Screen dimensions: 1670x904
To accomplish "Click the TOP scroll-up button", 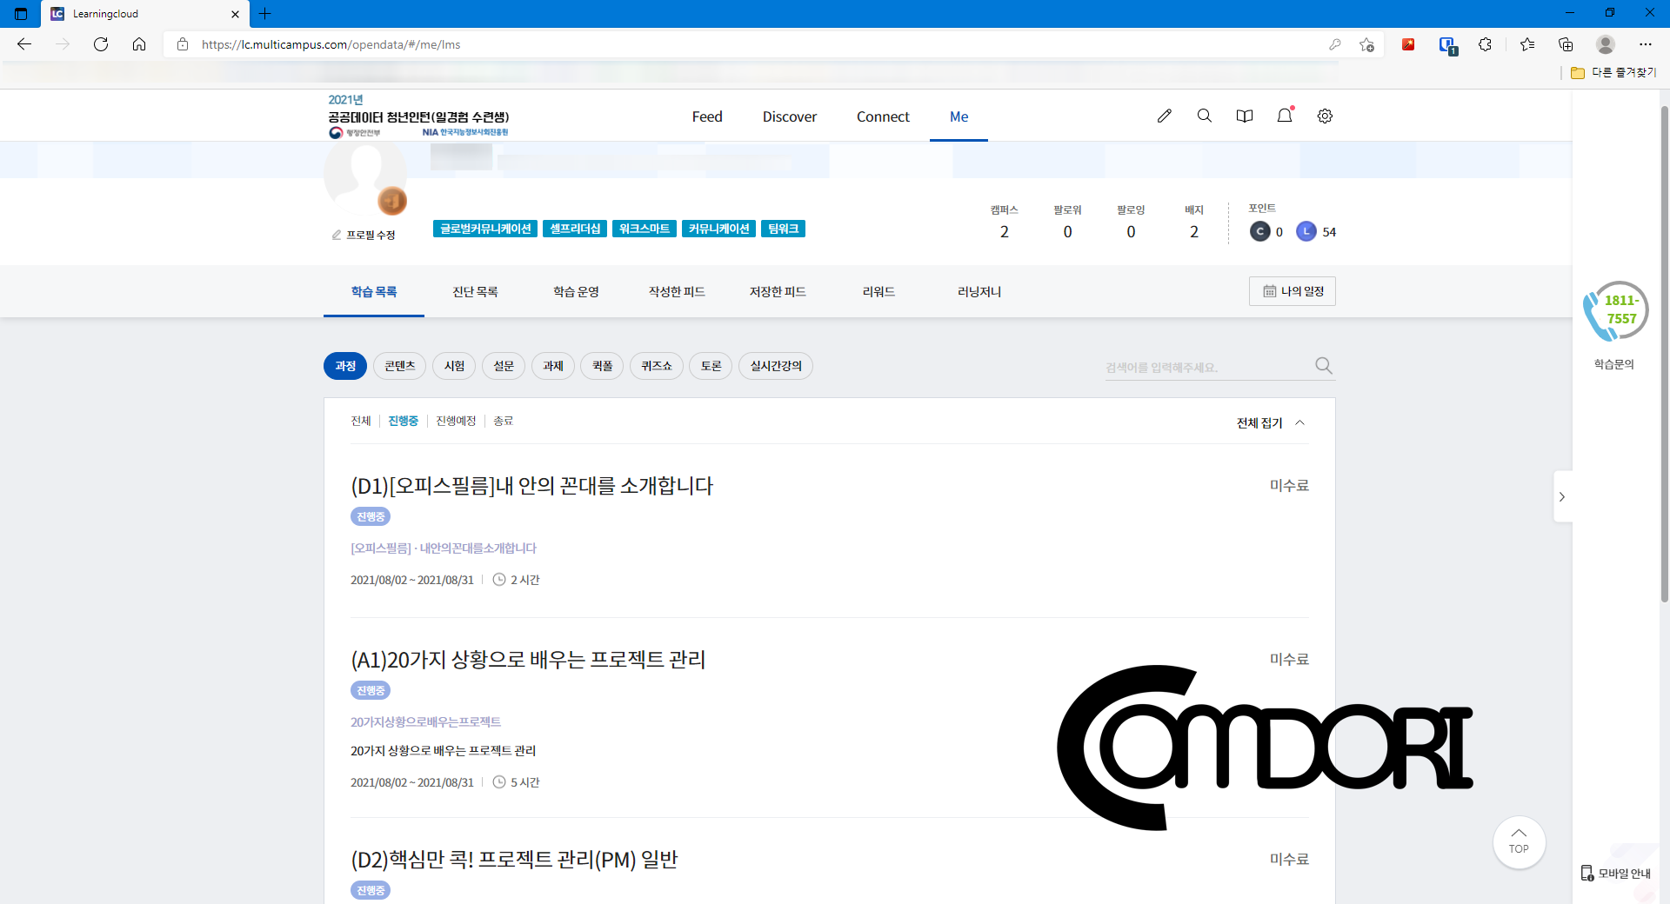I will pyautogui.click(x=1519, y=841).
